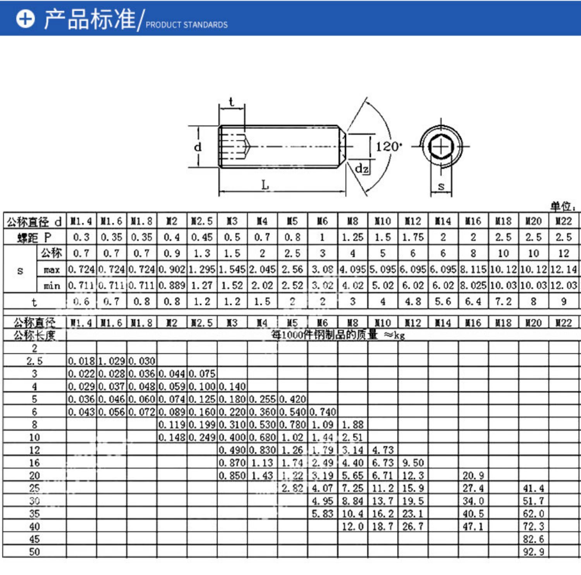
Task: Click the "d" diameter label left of screw
Action: coord(198,147)
